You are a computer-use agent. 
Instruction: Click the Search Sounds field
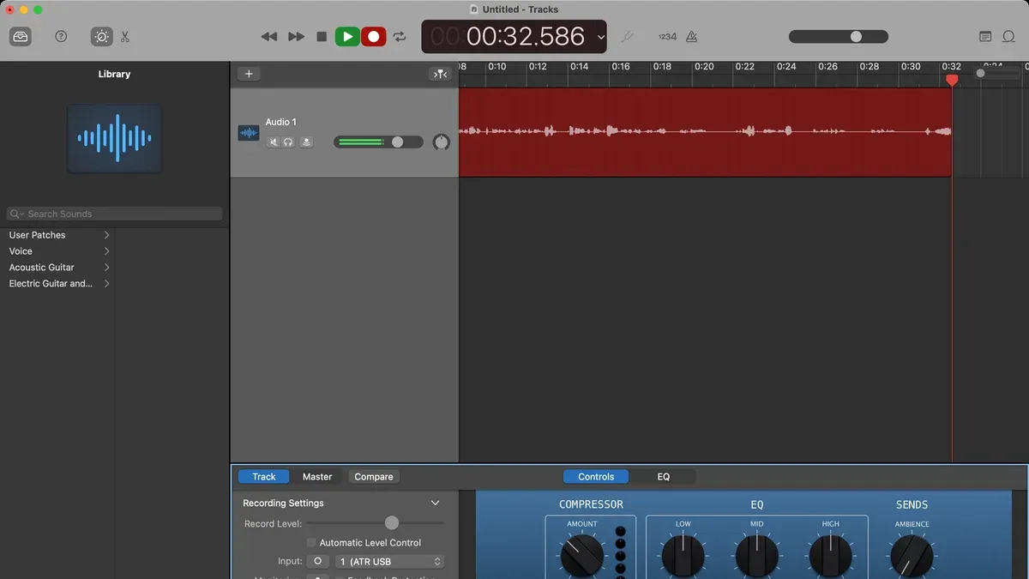[114, 214]
